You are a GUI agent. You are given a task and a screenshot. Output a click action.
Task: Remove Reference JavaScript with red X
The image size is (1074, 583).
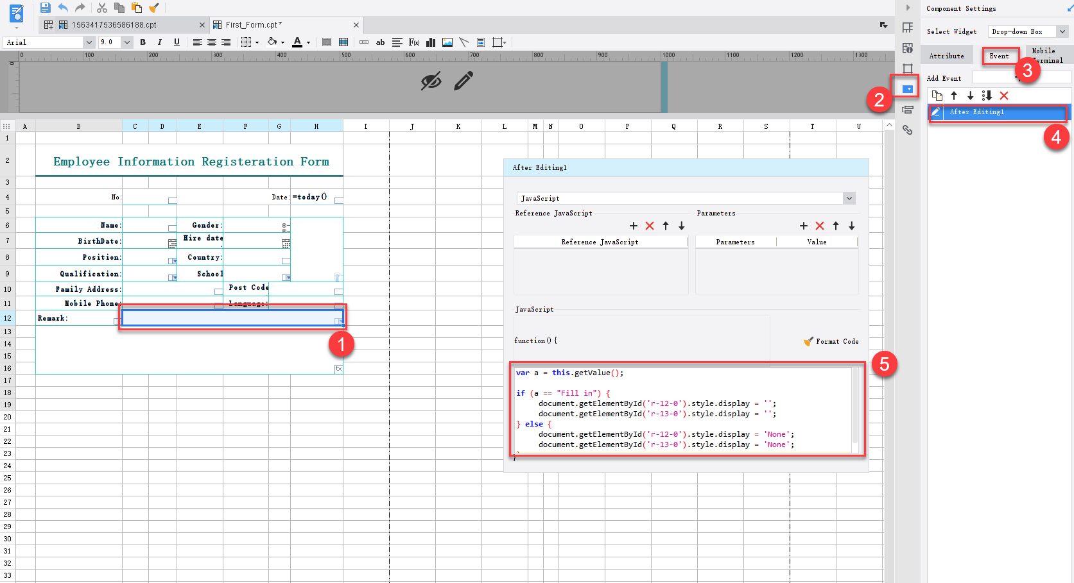coord(650,226)
